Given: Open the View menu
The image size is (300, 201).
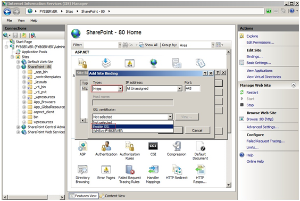Looking at the screenshot, I should coord(21,20).
